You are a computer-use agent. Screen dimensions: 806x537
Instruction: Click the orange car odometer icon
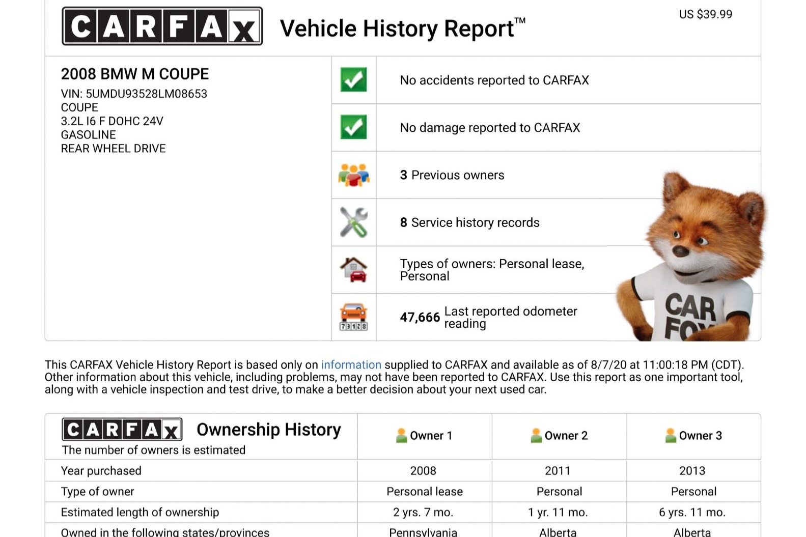pos(353,317)
